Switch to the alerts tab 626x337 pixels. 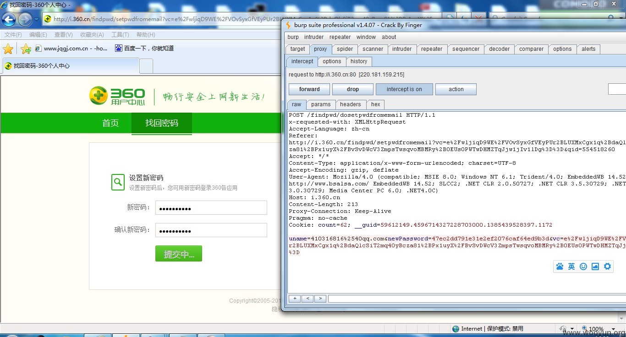click(588, 49)
